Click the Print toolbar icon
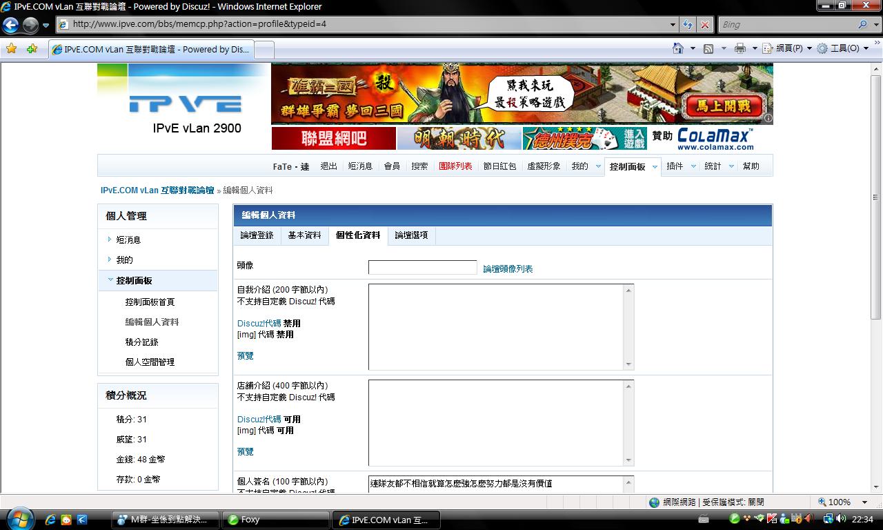The height and width of the screenshot is (530, 883). (x=740, y=48)
